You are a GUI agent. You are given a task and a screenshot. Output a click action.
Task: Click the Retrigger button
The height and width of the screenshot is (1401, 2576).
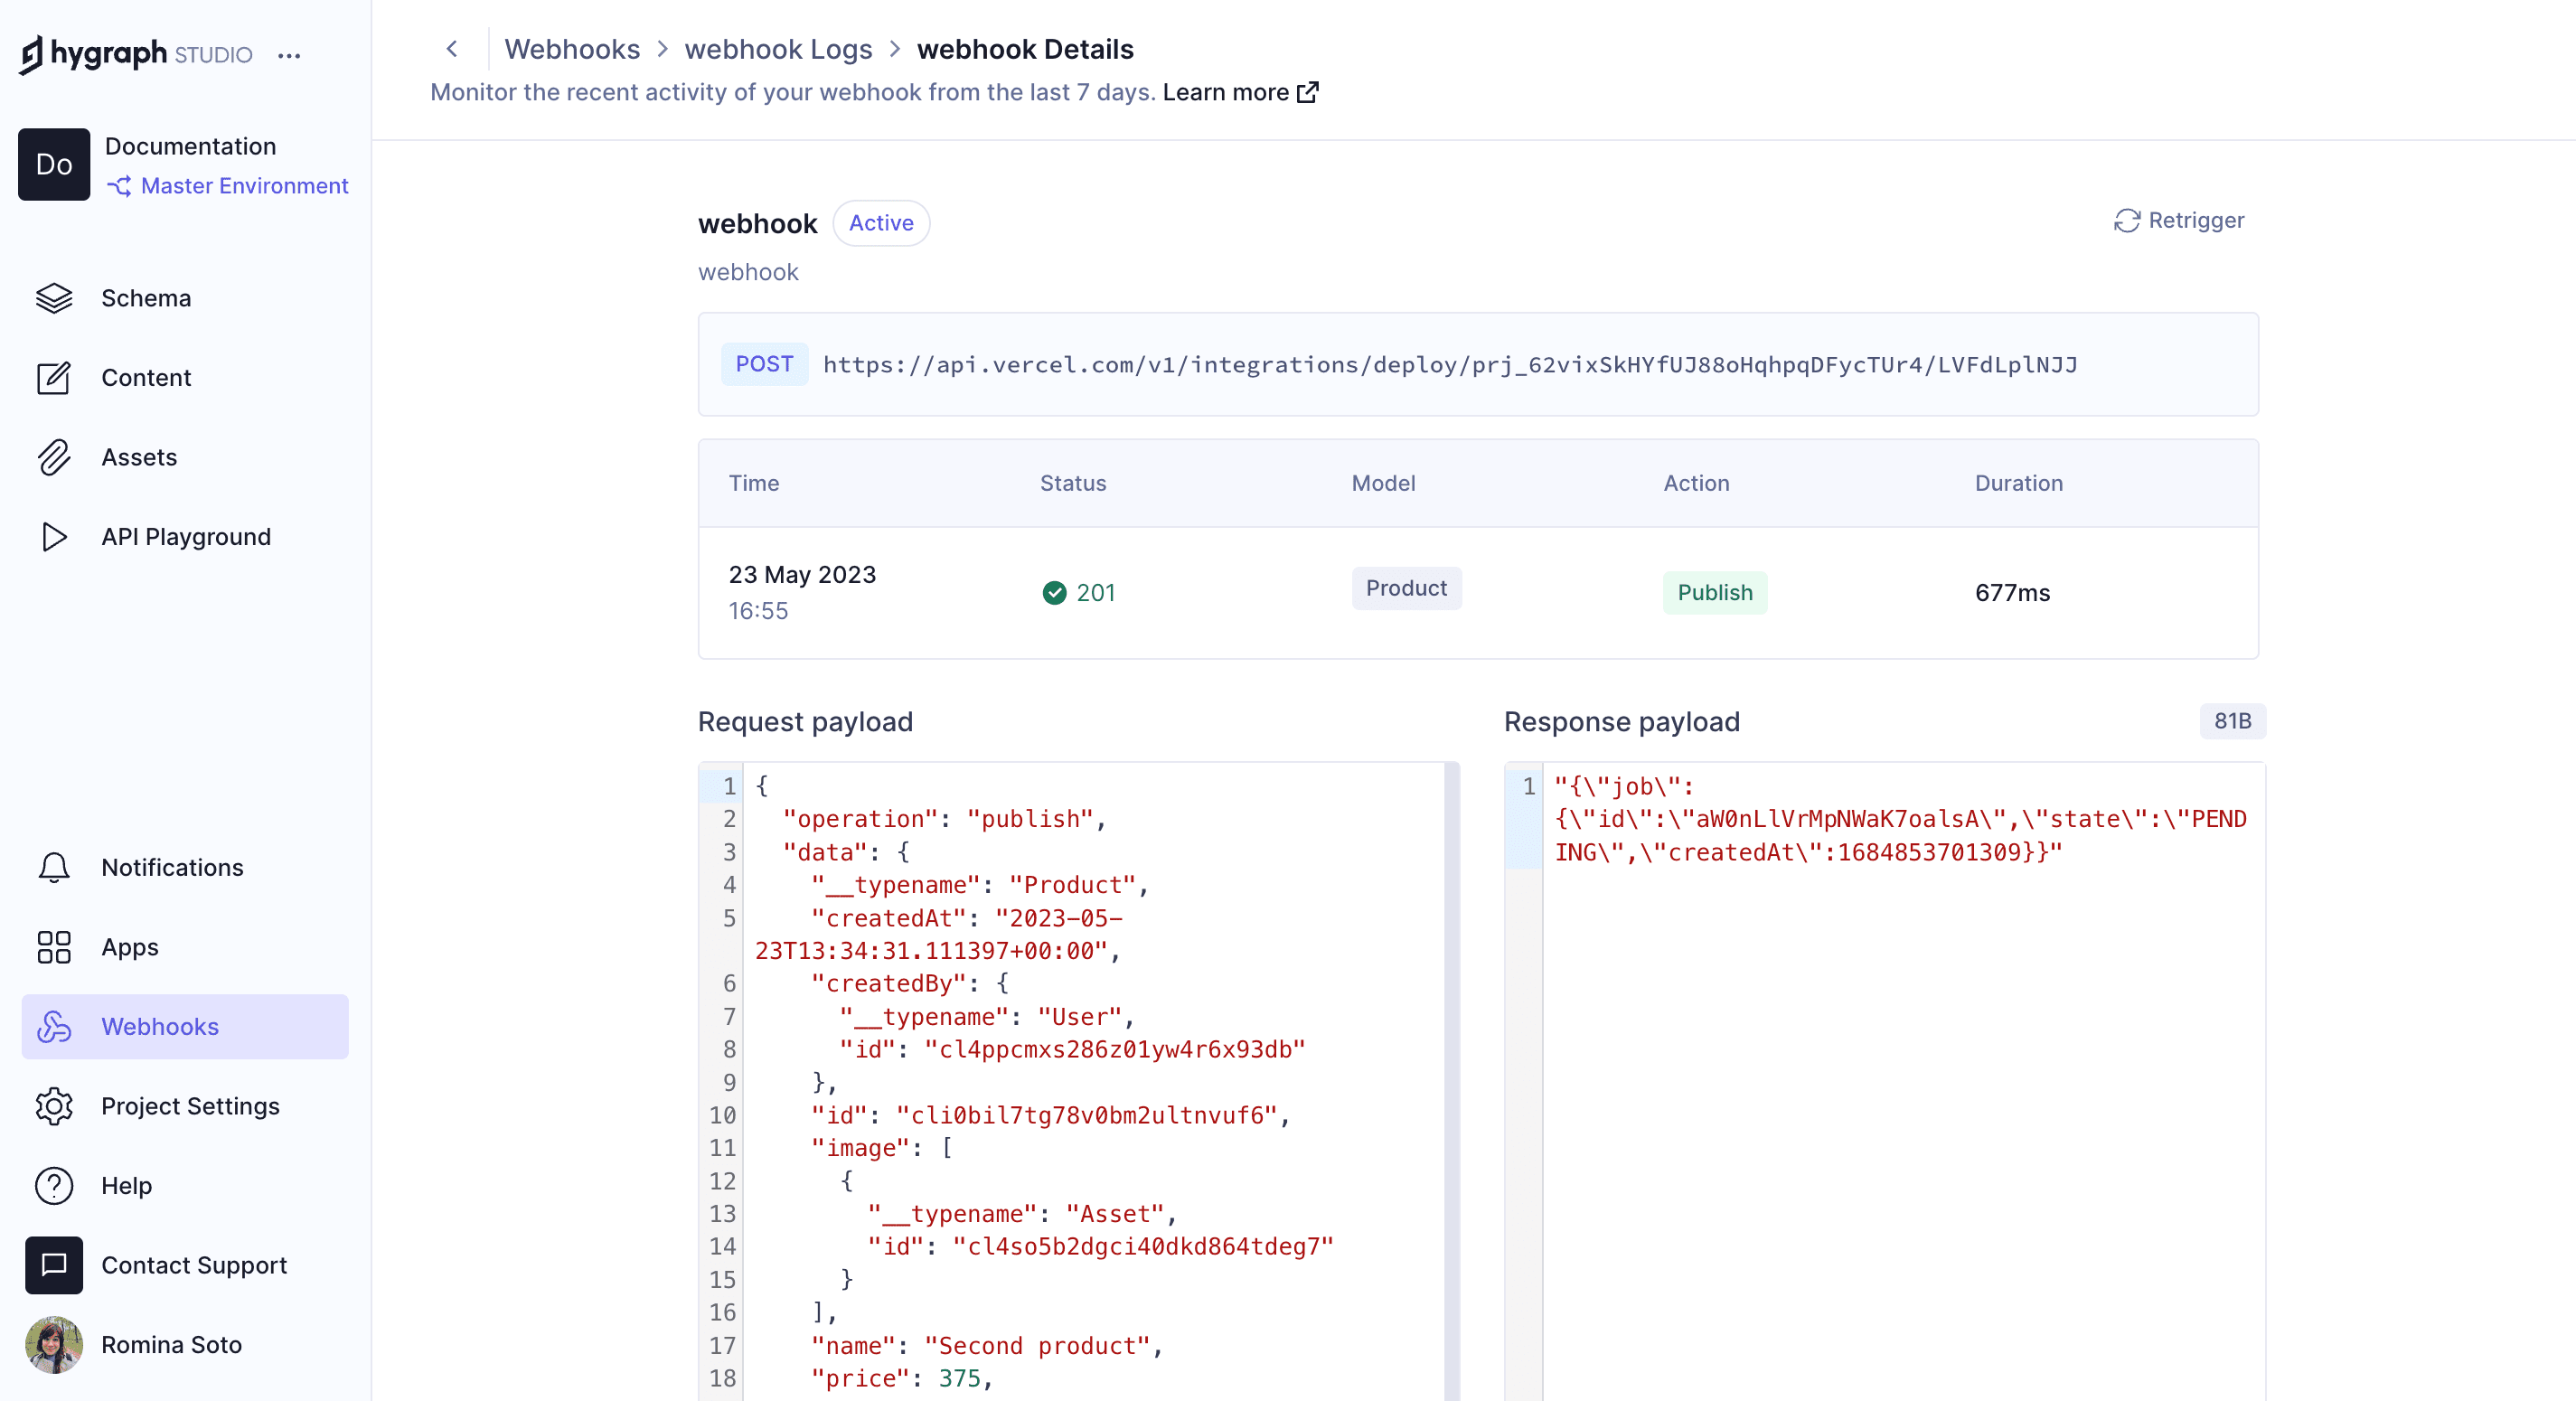point(2180,221)
